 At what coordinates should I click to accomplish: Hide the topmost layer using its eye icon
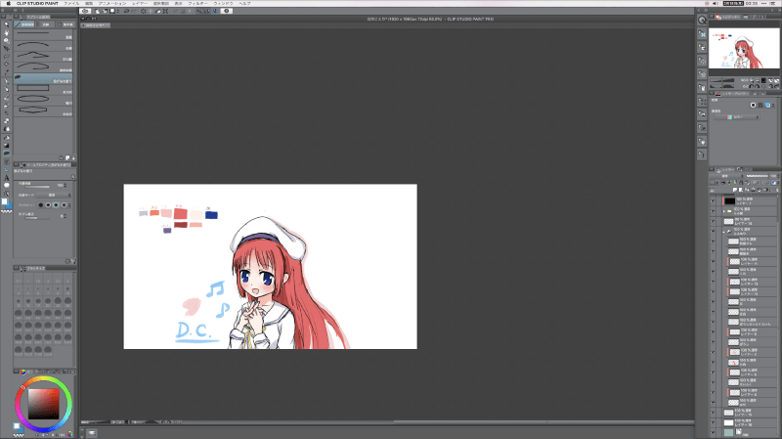pyautogui.click(x=714, y=200)
